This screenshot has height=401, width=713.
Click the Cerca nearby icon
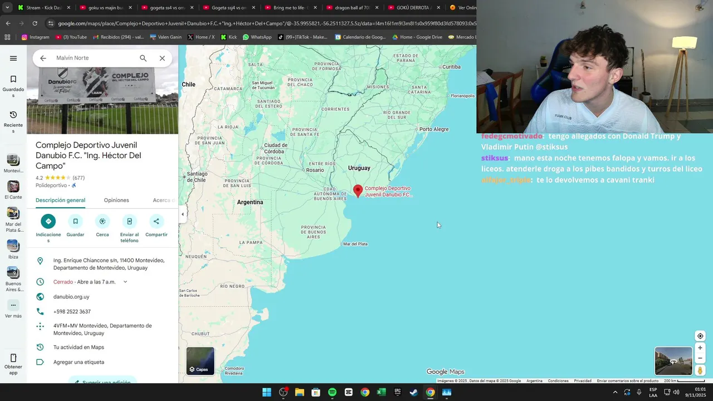(102, 221)
